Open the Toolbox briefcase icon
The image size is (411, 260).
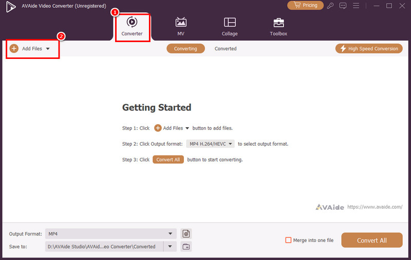(x=278, y=23)
